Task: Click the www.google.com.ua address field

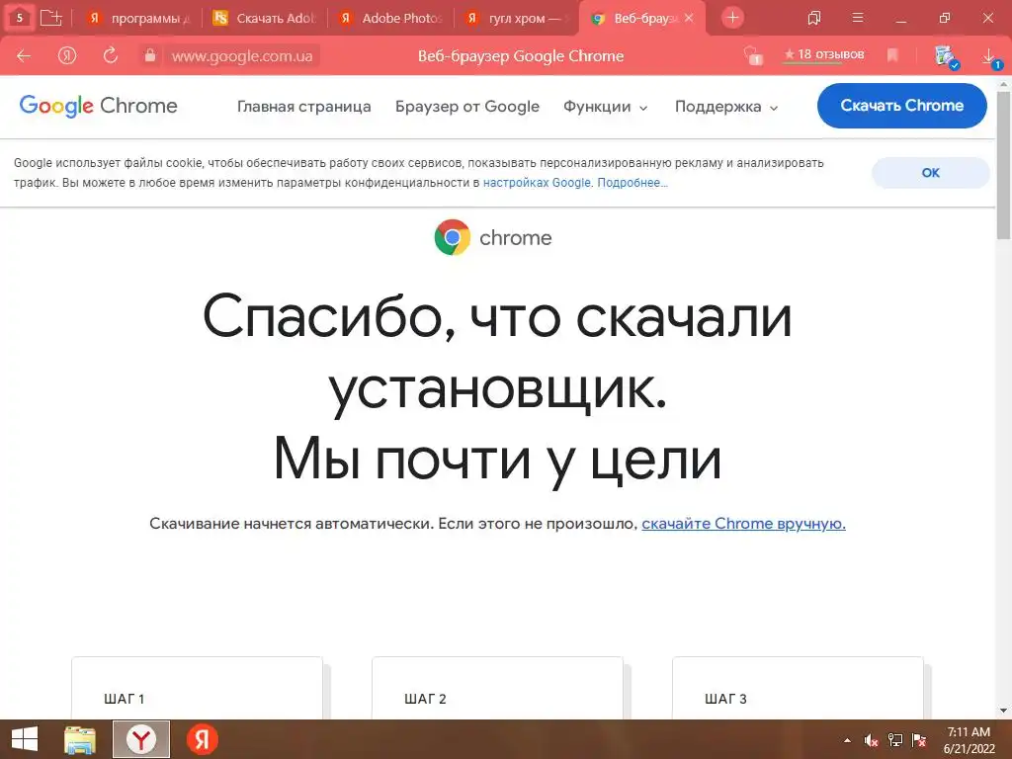Action: pyautogui.click(x=242, y=56)
